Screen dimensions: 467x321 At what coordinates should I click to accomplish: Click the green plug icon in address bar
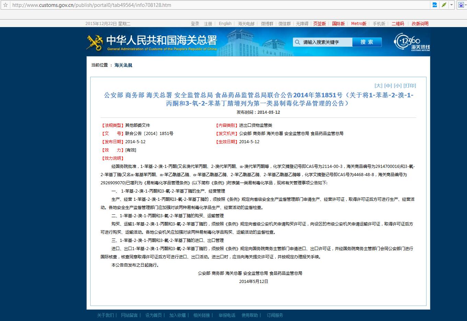444,5
